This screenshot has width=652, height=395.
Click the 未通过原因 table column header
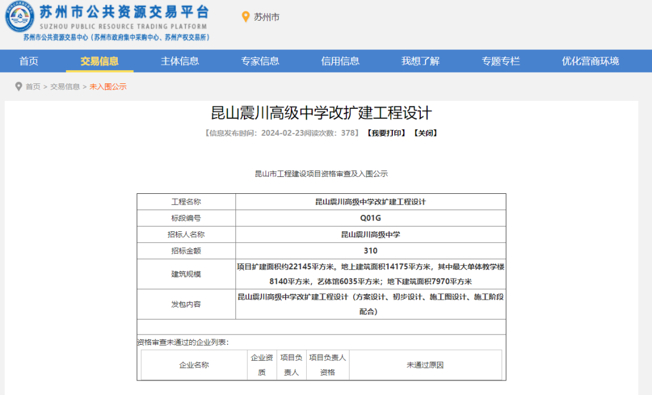[425, 365]
